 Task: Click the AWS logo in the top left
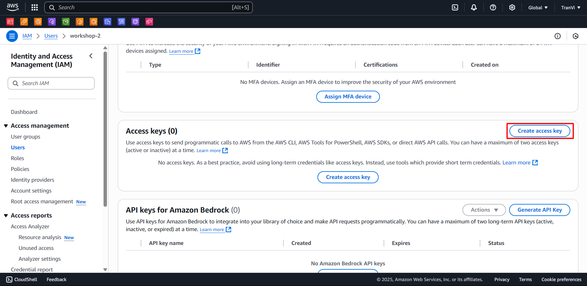[12, 7]
